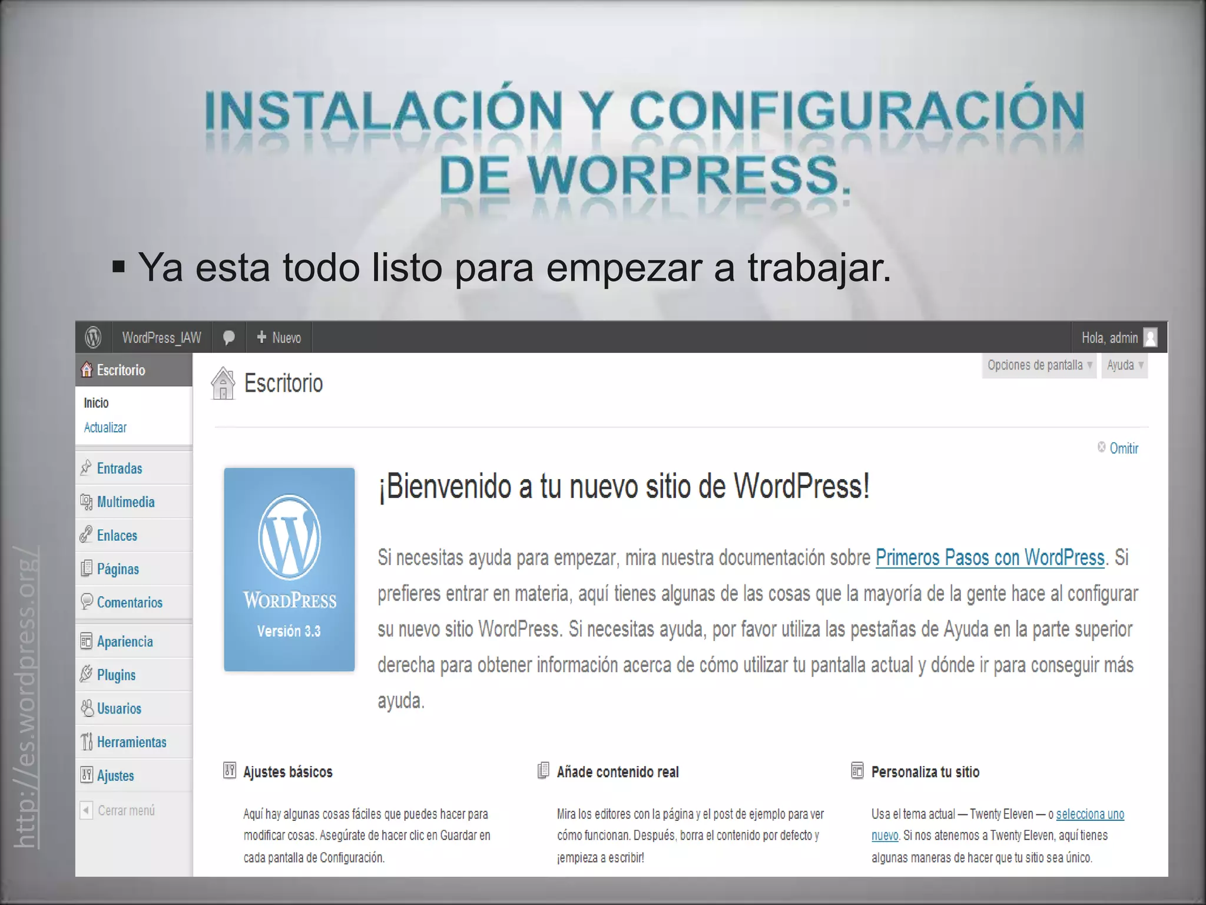Open the WordPress_IAW site menu
Image resolution: width=1206 pixels, height=905 pixels.
pyautogui.click(x=161, y=338)
